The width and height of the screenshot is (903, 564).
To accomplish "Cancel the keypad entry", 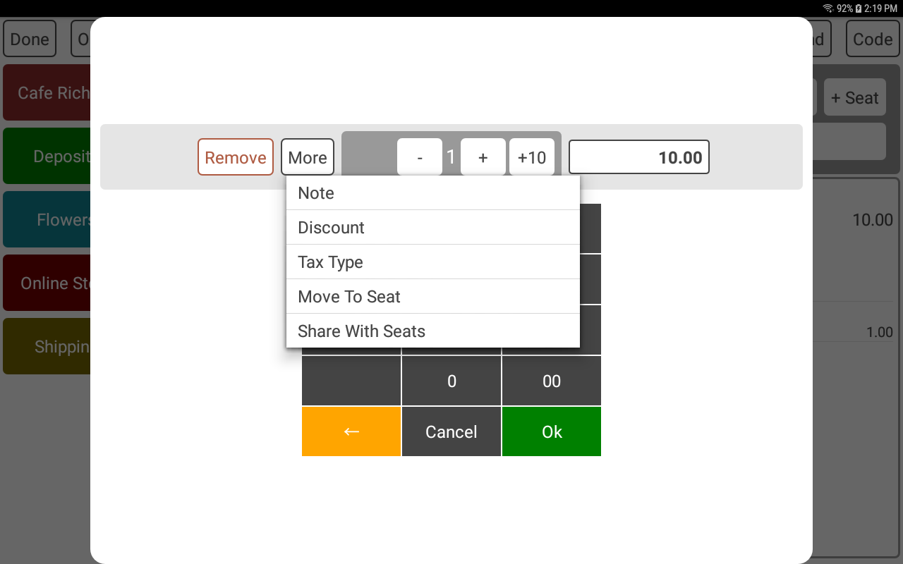I will (451, 431).
